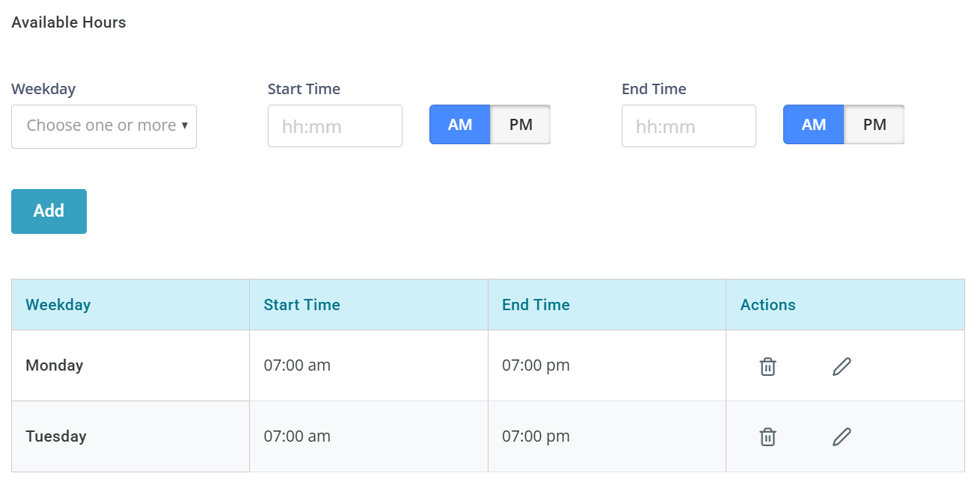Focus the End Time hh:mm field

[689, 126]
